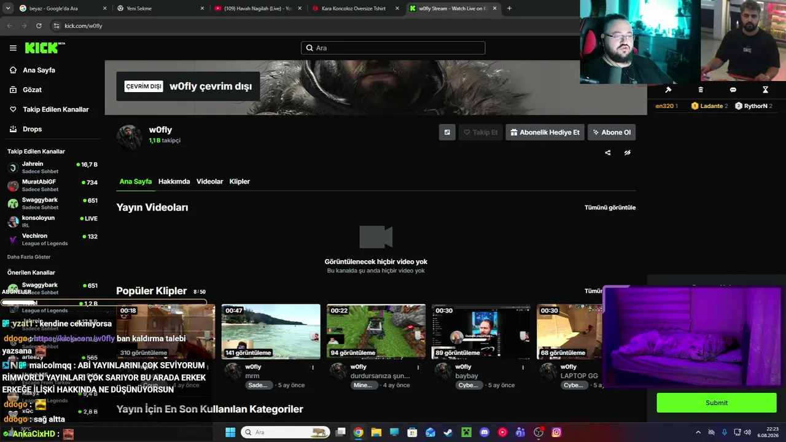
Task: Select the Hakkımda channel tab
Action: pos(174,182)
